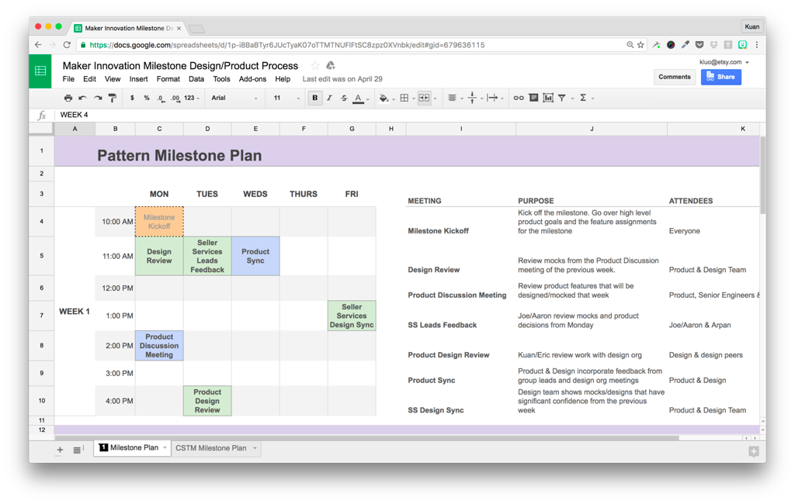
Task: Open the vertical align options
Action: (x=472, y=98)
